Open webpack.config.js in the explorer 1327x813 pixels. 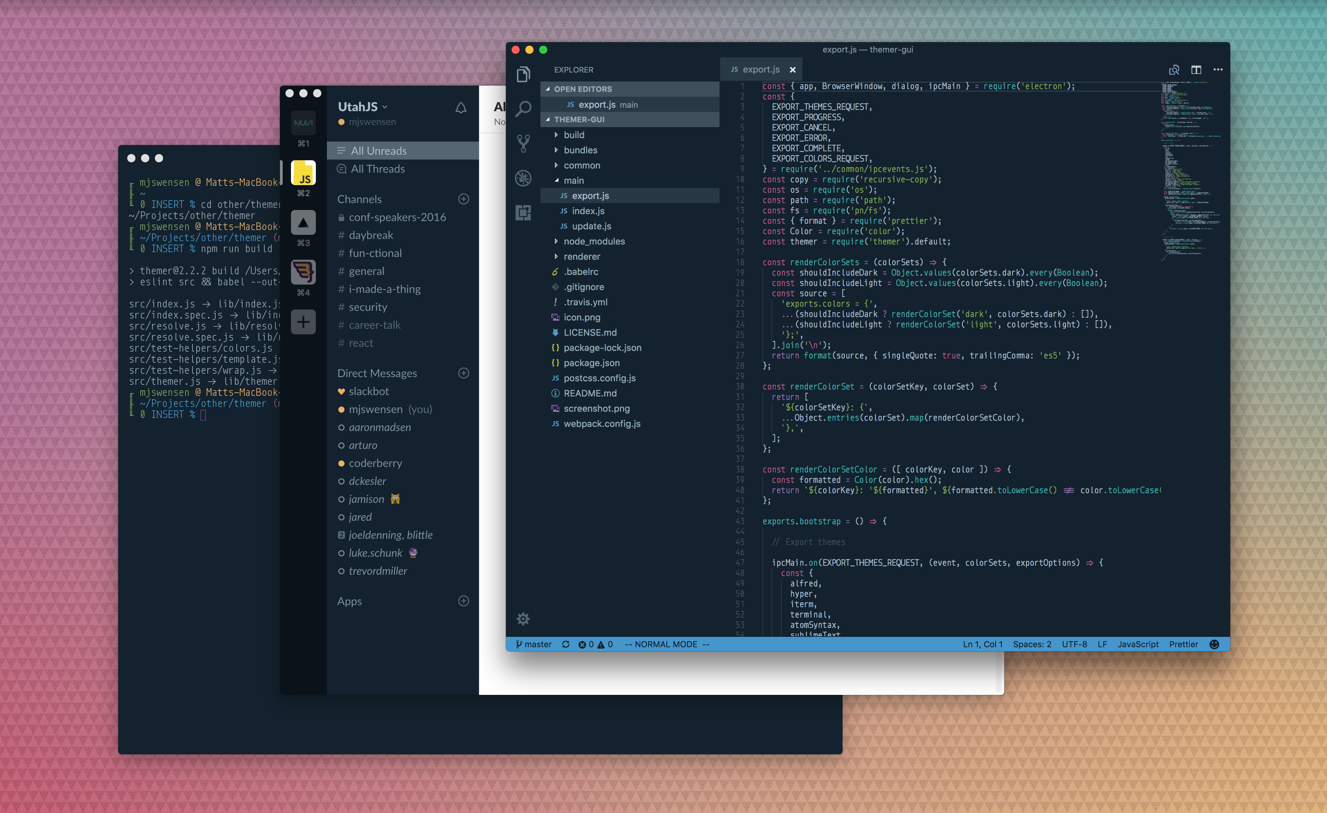tap(602, 424)
